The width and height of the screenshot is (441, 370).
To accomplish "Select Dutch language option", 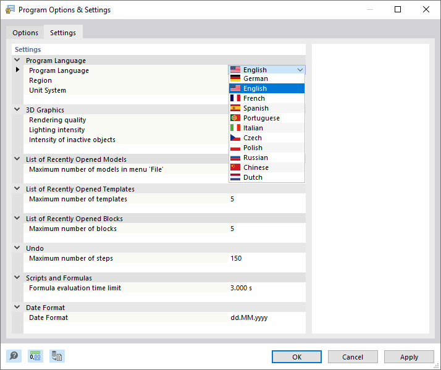I will point(253,177).
